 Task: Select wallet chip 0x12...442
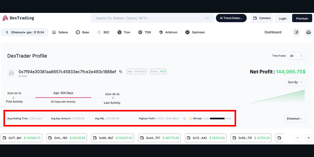pyautogui.click(x=206, y=138)
